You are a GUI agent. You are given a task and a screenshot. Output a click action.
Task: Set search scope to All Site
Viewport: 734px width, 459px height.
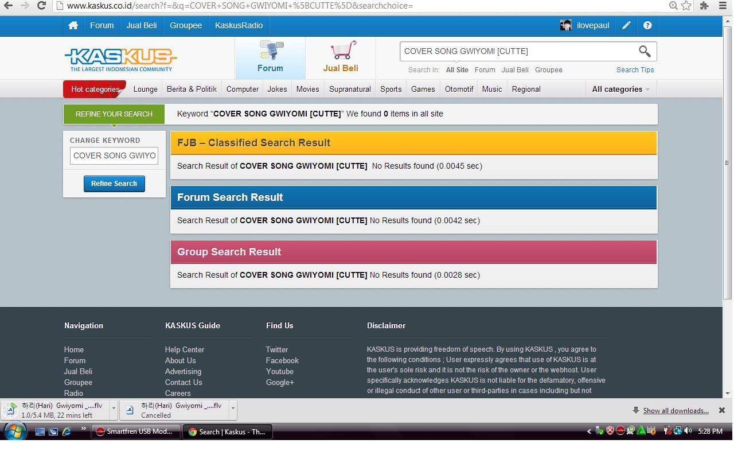457,70
